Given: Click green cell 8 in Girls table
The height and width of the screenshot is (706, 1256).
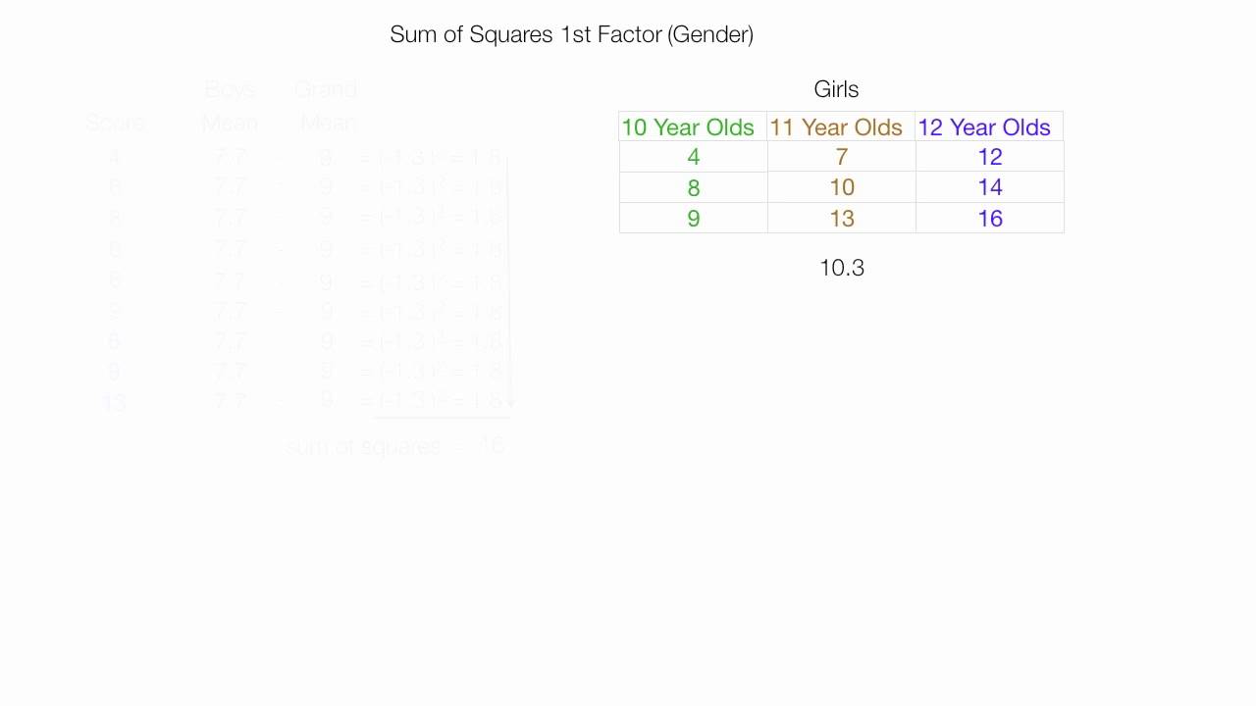Looking at the screenshot, I should coord(694,187).
